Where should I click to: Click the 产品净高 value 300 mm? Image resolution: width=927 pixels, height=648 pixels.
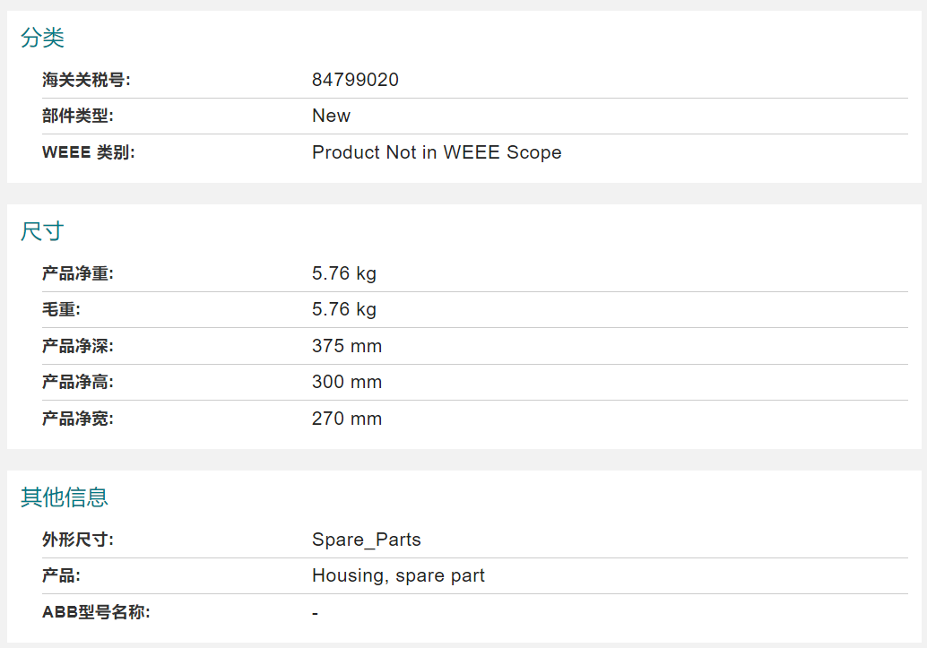coord(347,382)
